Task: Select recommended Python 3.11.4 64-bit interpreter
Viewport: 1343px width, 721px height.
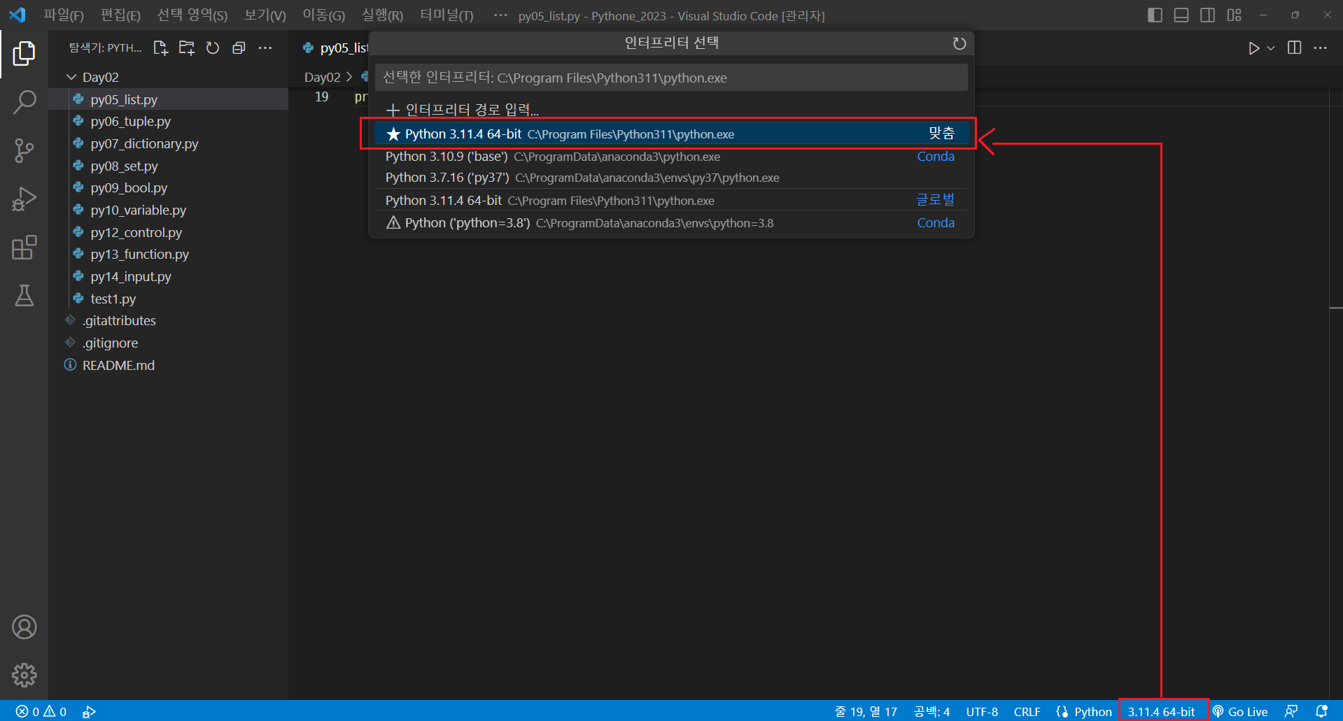Action: pos(671,134)
